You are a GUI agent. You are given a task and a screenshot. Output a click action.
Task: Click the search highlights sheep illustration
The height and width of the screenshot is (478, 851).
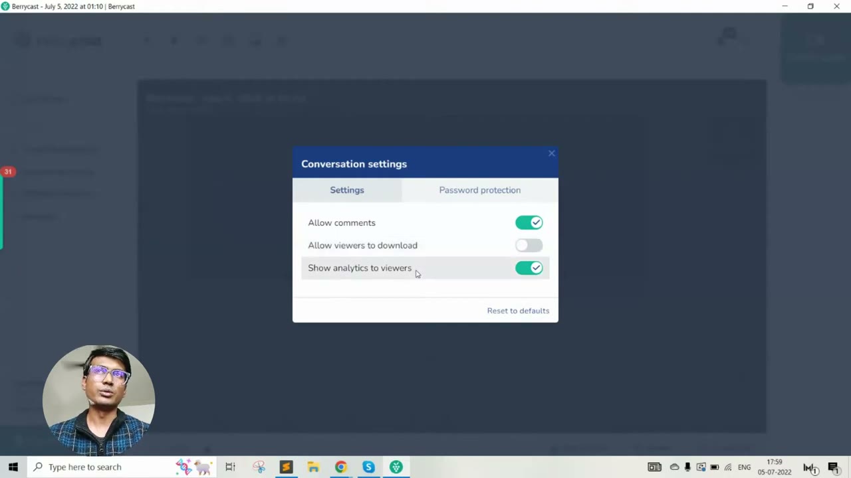pos(193,467)
